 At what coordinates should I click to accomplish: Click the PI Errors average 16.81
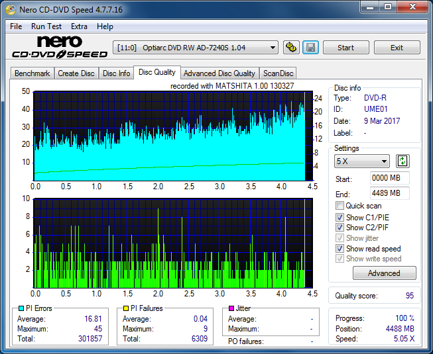(93, 319)
